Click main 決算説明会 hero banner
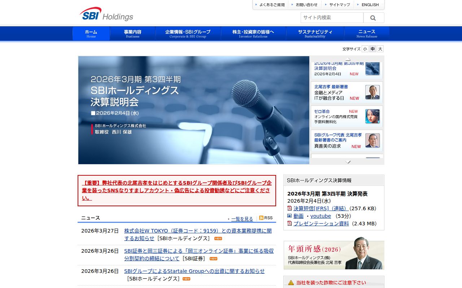Viewport: 462px width, 288px height. pos(194,110)
